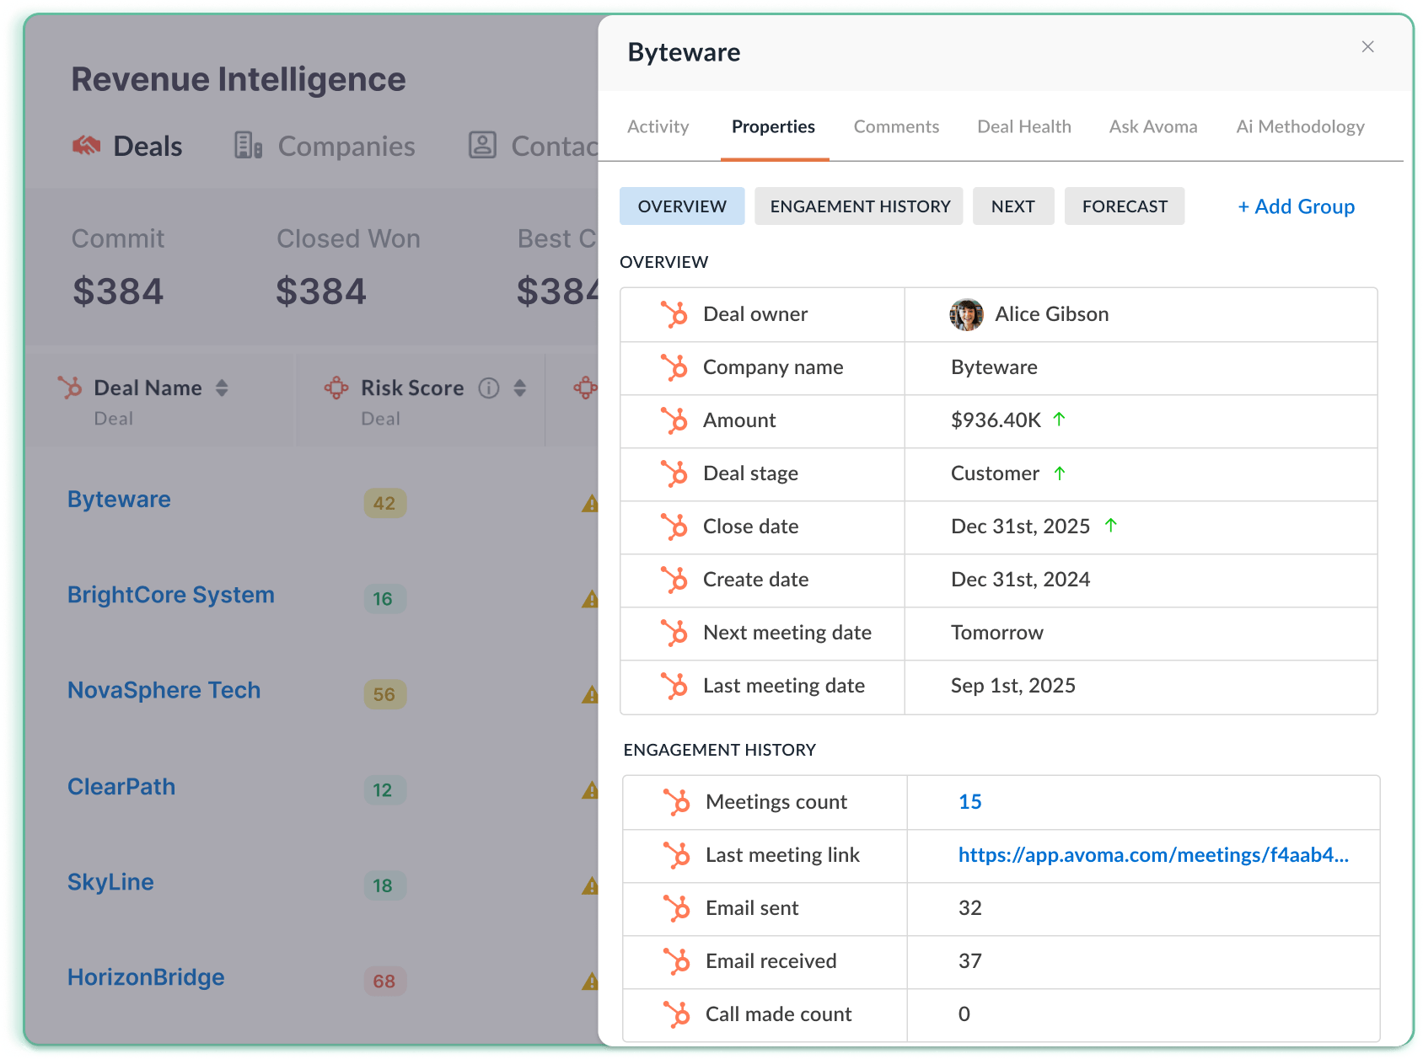Click HubSpot icon beside Deal owner

[x=674, y=314]
